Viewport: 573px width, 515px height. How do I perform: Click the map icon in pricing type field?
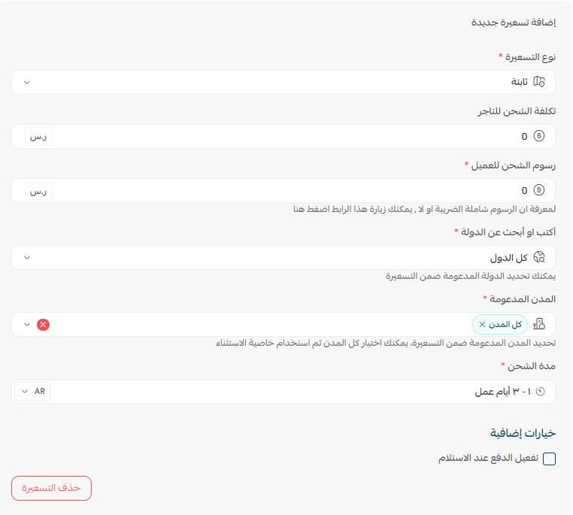[538, 82]
